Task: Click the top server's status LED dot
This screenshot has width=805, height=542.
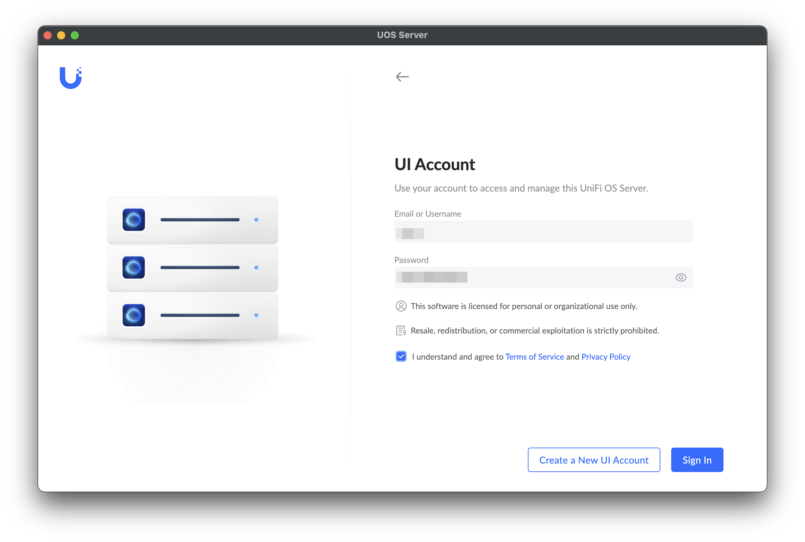Action: point(256,220)
